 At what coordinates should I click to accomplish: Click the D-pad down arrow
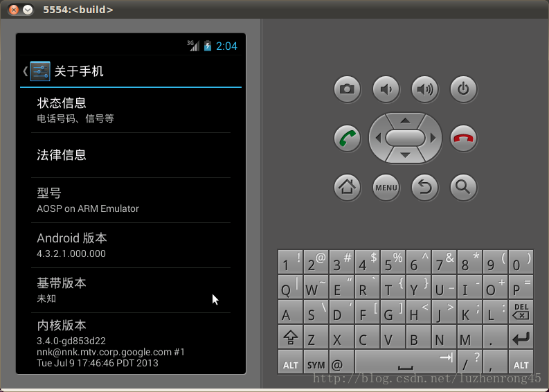[x=405, y=155]
